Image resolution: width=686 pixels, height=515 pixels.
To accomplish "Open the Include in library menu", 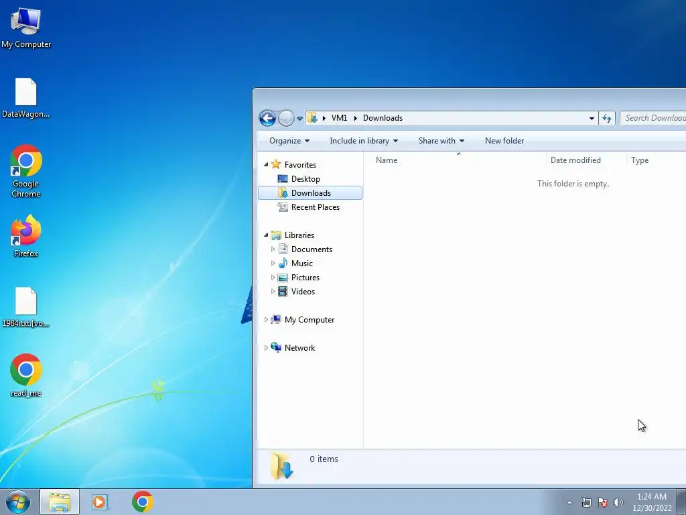I will click(x=364, y=141).
